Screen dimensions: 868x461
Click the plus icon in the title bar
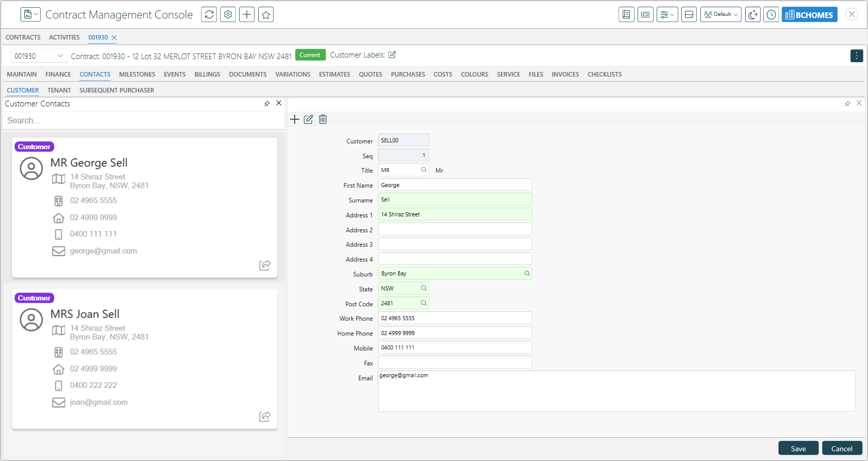[x=247, y=14]
